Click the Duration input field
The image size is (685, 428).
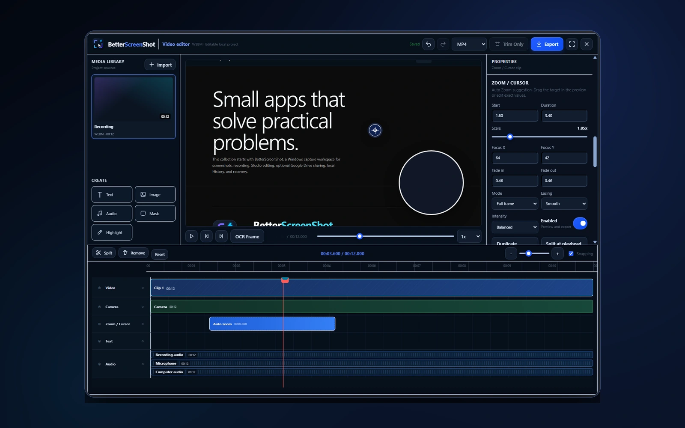[x=564, y=116]
